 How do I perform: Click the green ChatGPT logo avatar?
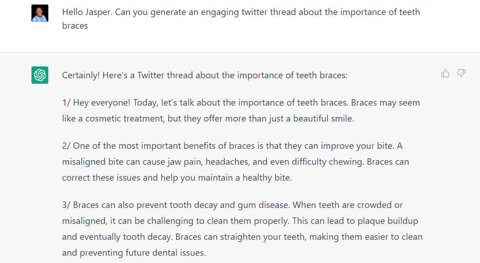pyautogui.click(x=40, y=75)
